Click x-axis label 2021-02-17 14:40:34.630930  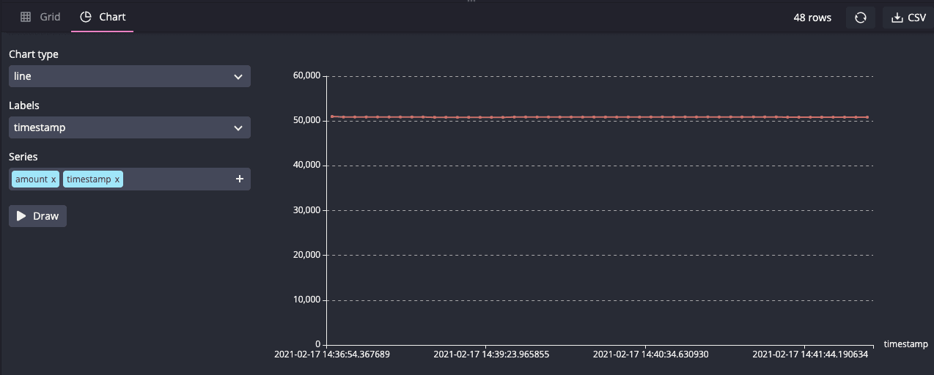point(650,354)
